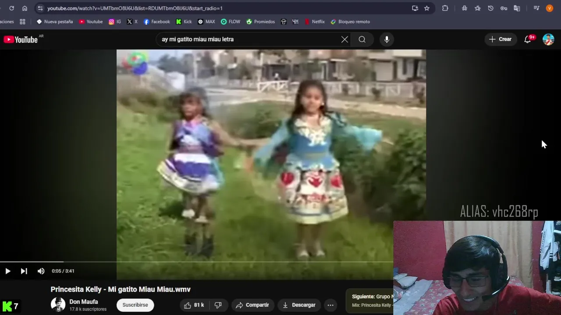Mute the video with the speaker icon

41,271
